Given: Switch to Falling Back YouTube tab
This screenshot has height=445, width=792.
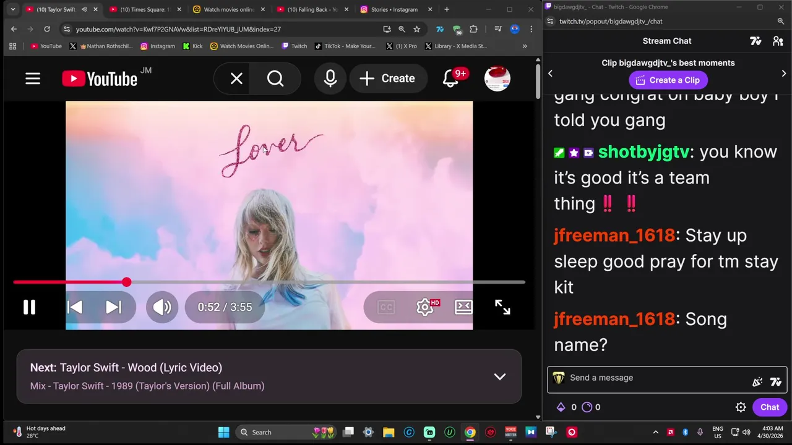Looking at the screenshot, I should tap(312, 9).
